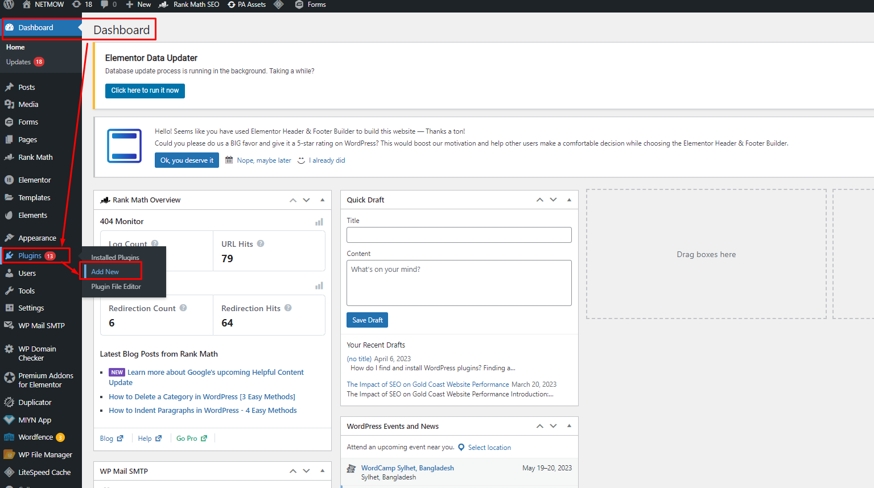Open Installed Plugins submenu item
The height and width of the screenshot is (488, 874).
coord(116,258)
